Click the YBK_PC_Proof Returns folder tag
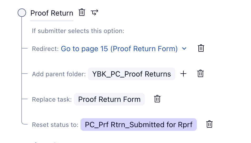Viewport: 251px width, 143px height. (x=131, y=74)
